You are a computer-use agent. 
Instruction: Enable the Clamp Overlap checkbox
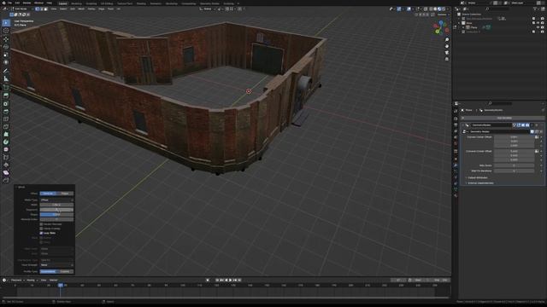41,229
